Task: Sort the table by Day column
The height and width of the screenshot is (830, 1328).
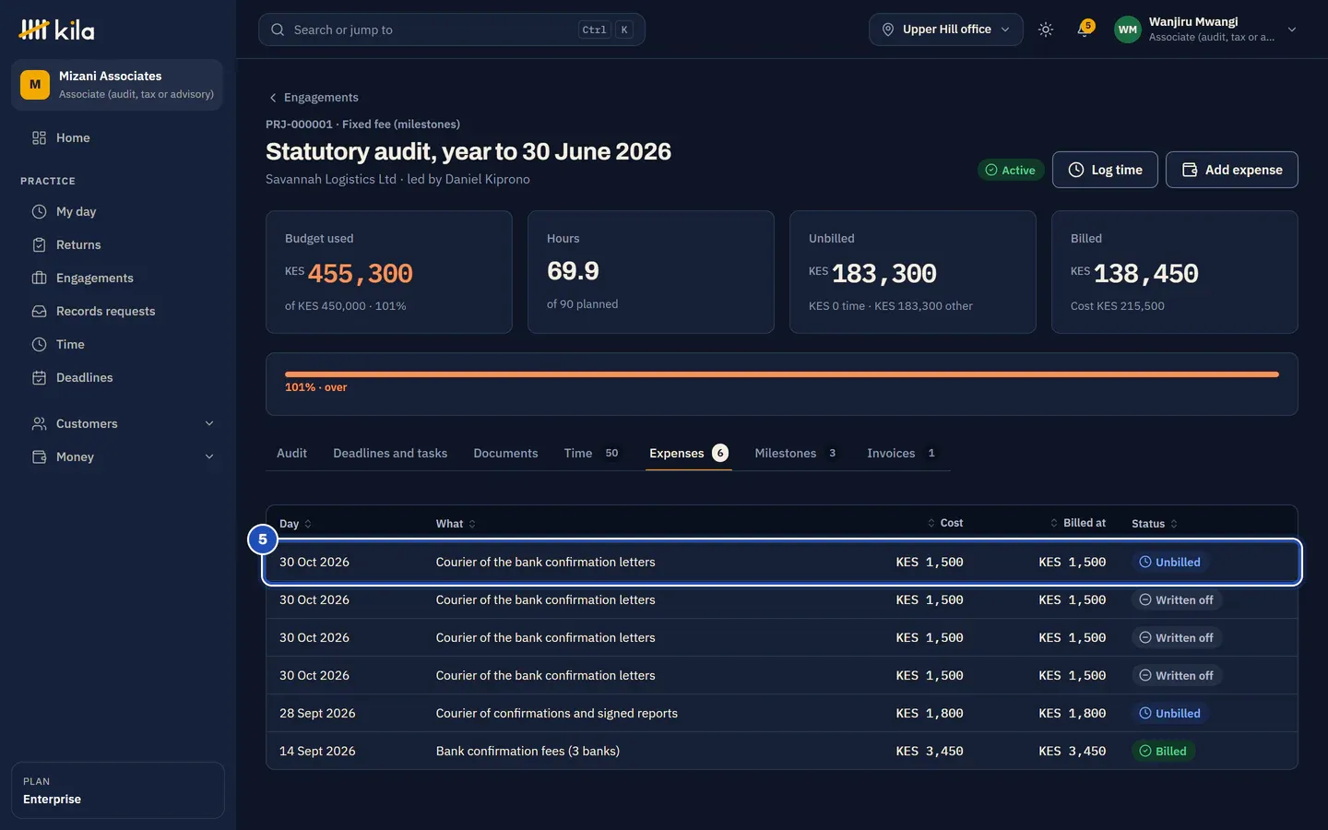Action: (x=295, y=524)
